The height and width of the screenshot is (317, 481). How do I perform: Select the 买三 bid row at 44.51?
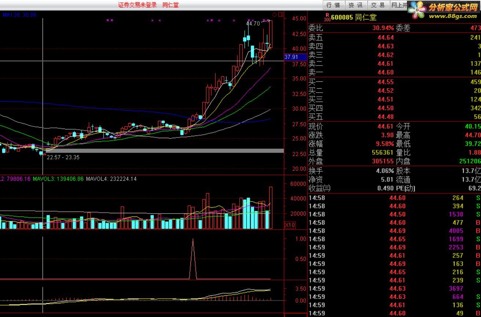point(395,99)
